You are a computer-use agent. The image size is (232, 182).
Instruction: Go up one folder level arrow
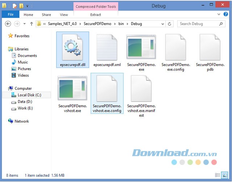pos(32,24)
